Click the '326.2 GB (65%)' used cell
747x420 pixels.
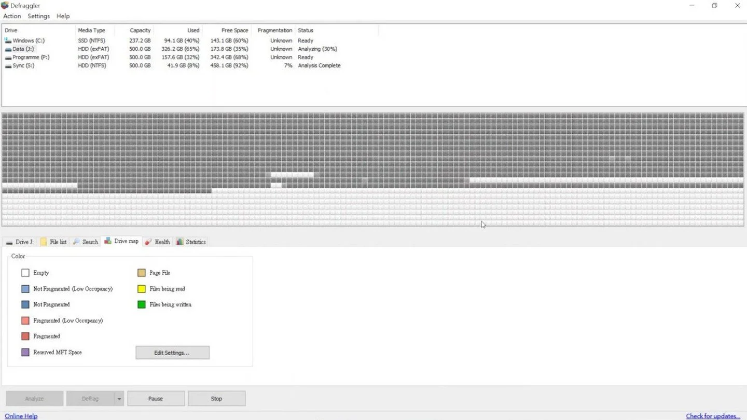181,49
